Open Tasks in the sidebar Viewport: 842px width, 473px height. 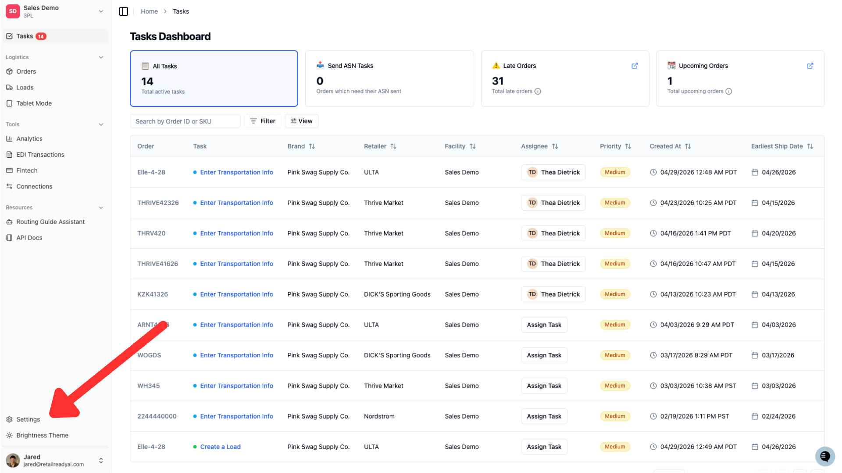(x=55, y=36)
